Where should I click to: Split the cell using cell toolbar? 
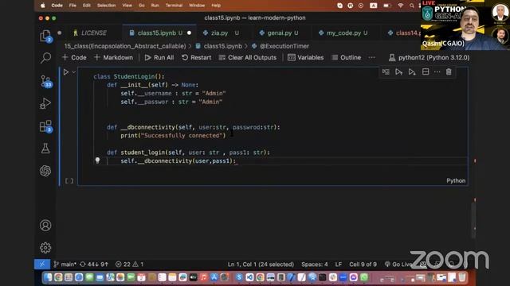pos(426,71)
